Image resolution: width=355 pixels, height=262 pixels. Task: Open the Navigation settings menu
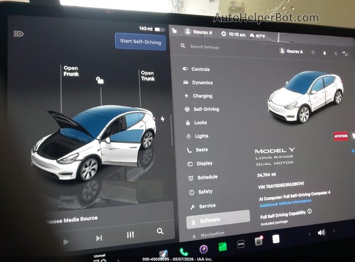point(208,235)
